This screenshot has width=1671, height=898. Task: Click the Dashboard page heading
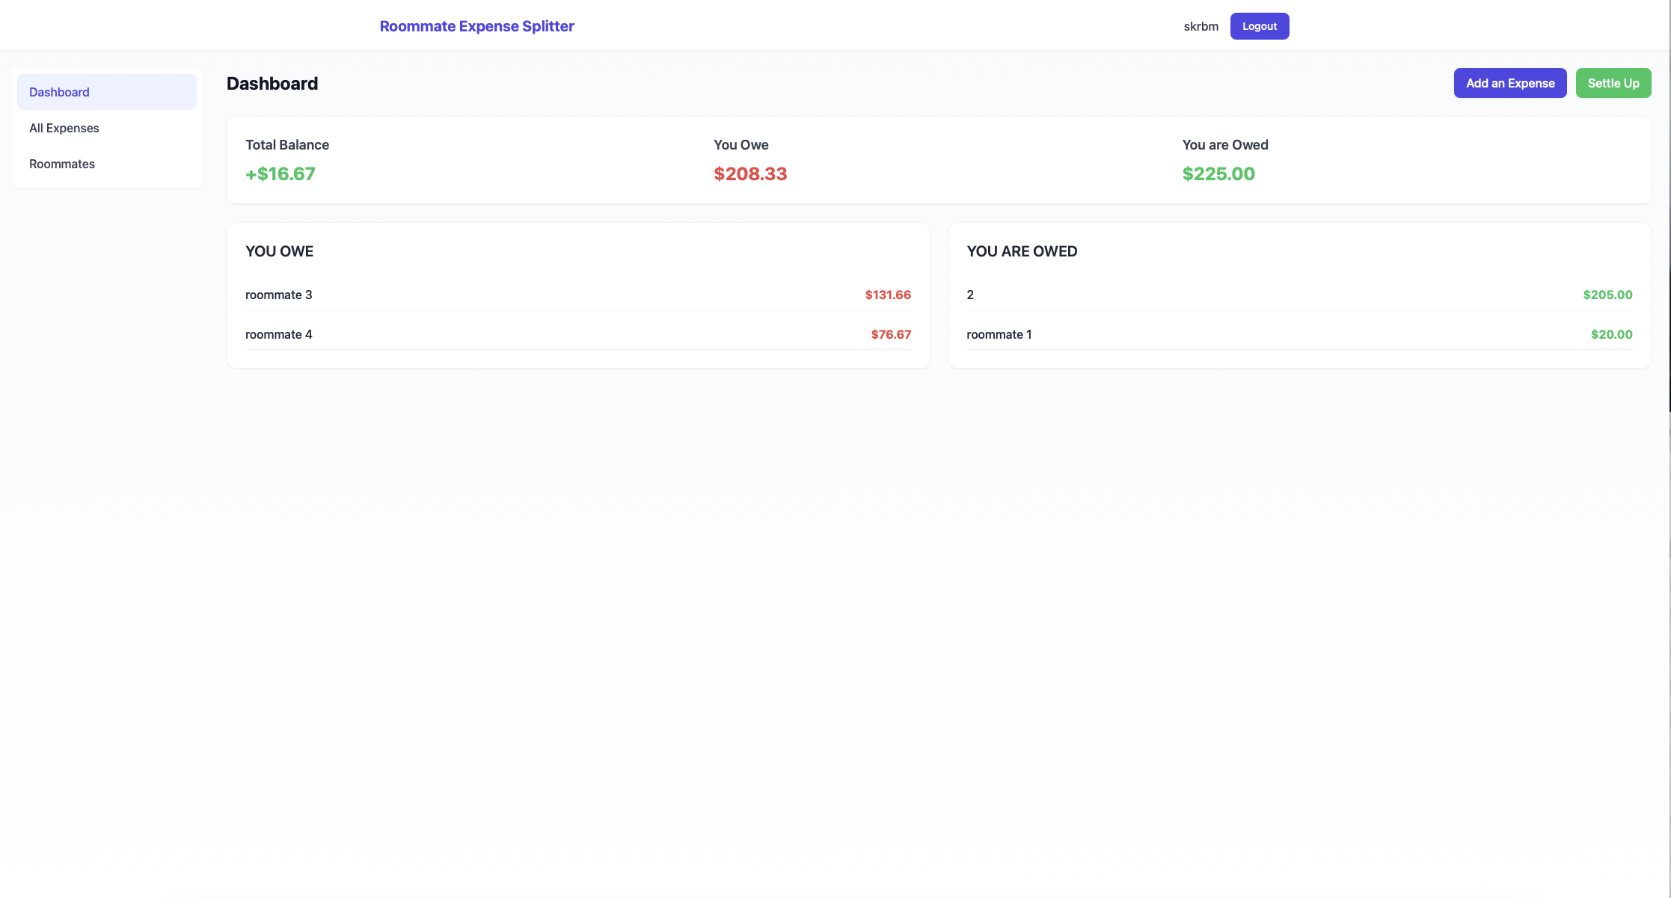click(x=272, y=84)
